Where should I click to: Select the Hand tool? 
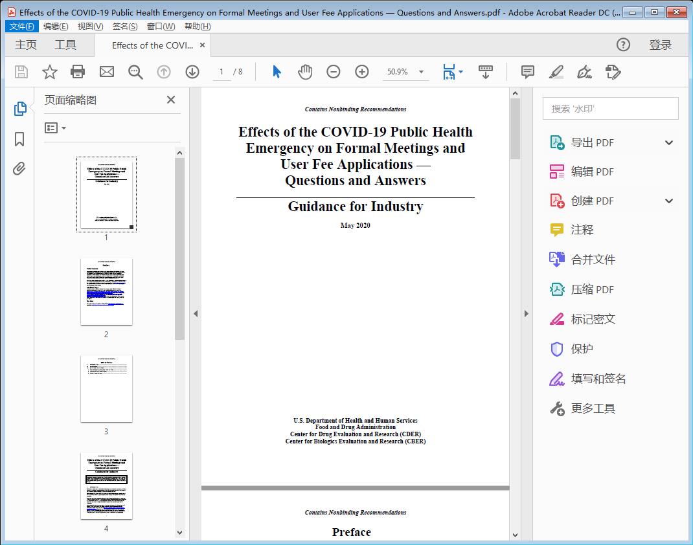coord(304,72)
